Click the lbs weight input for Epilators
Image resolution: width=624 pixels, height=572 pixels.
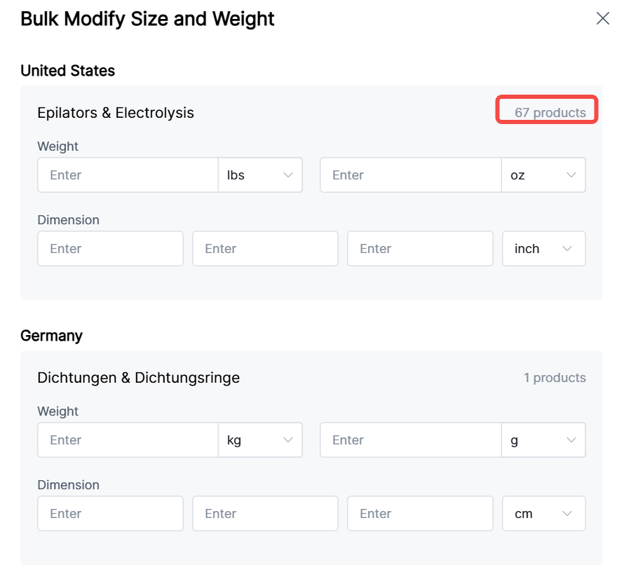tap(128, 175)
